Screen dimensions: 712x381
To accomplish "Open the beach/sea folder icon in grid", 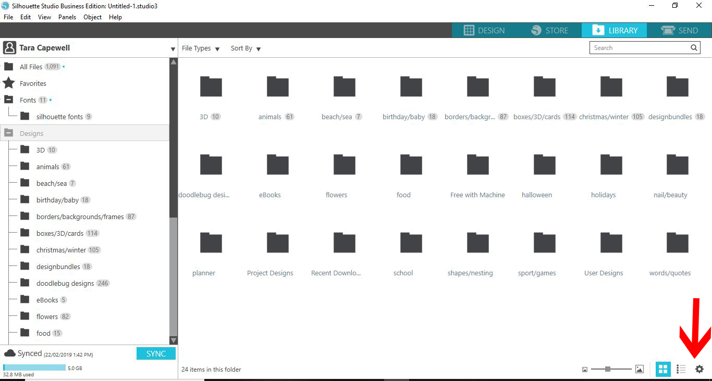I will [345, 86].
